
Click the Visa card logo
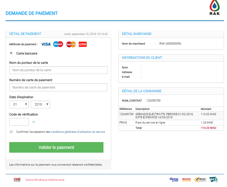point(46,44)
